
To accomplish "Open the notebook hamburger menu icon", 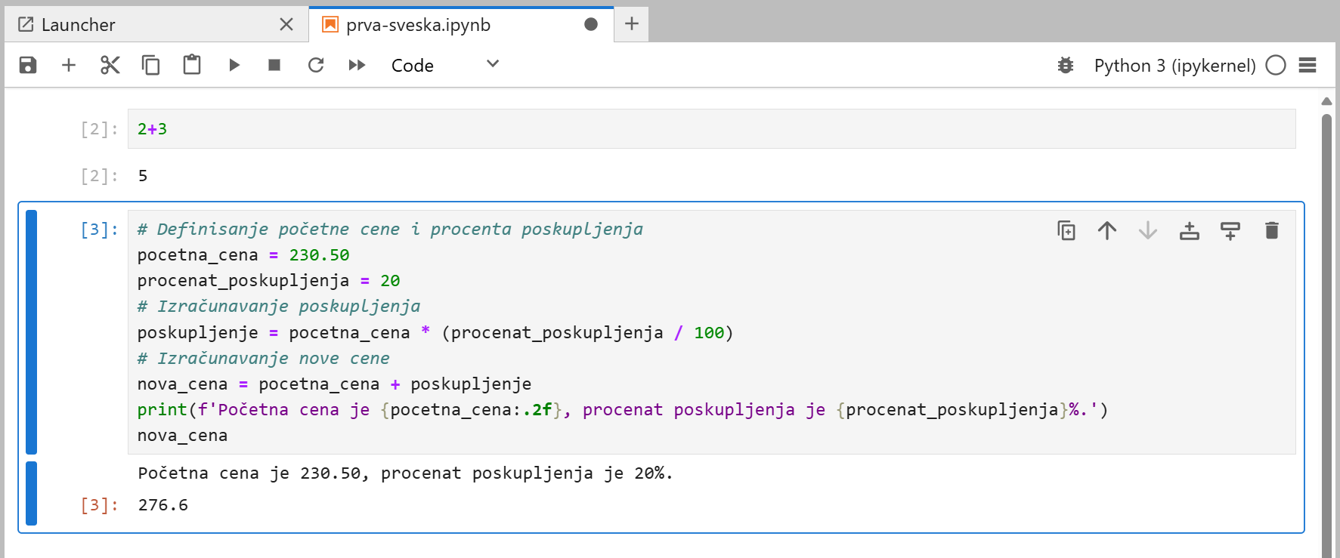I will tap(1308, 65).
